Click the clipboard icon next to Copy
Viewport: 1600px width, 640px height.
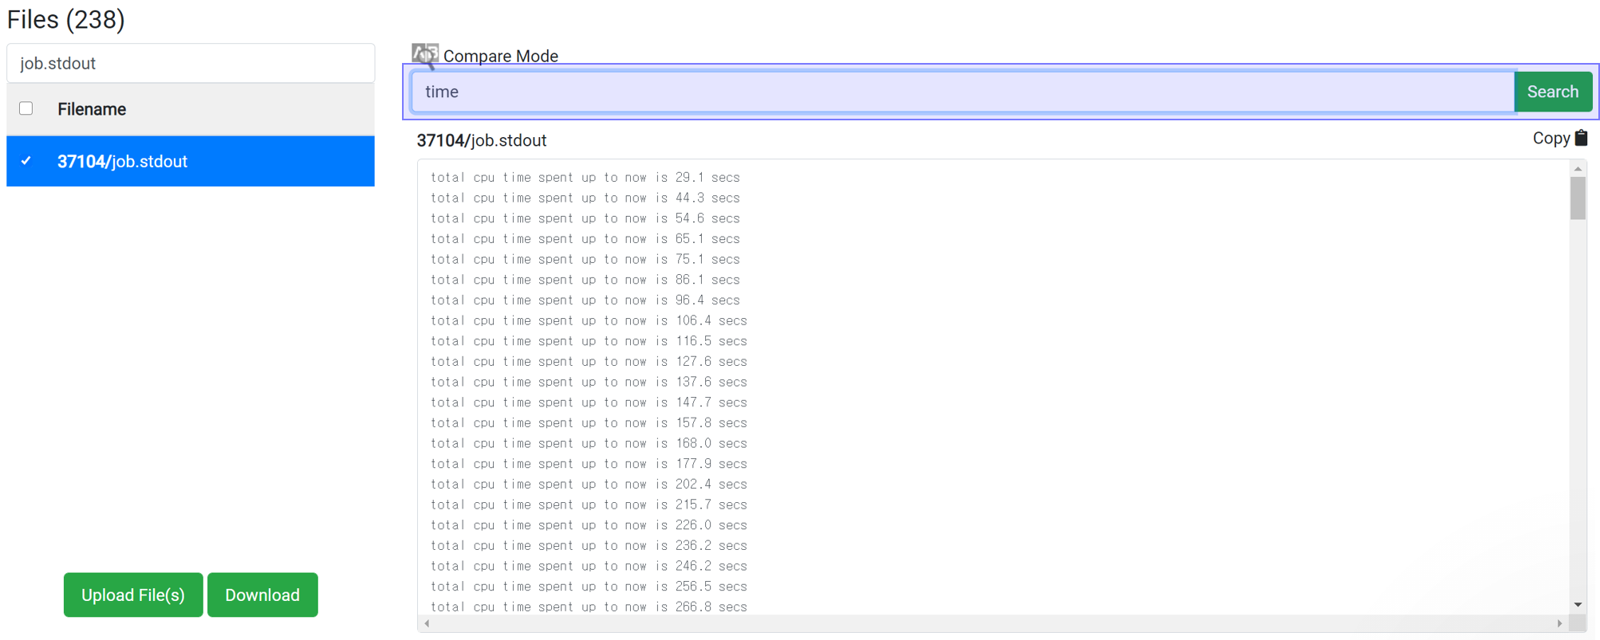click(1581, 138)
